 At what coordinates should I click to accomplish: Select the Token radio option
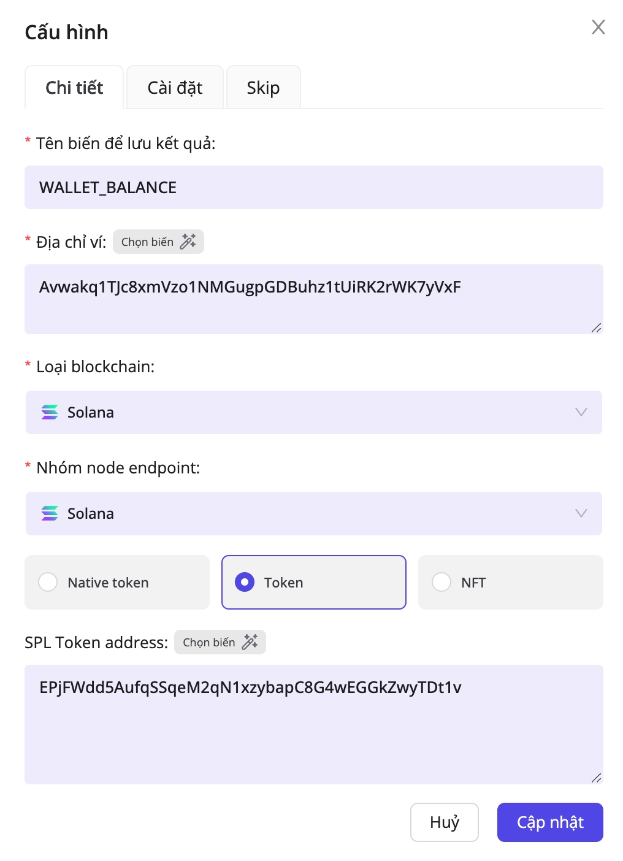245,582
